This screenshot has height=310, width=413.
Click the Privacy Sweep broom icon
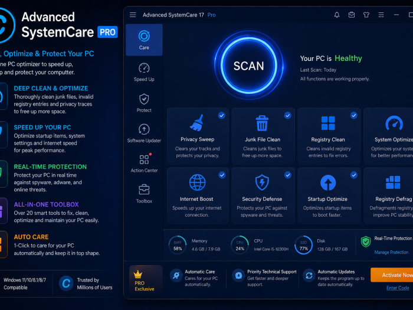pyautogui.click(x=196, y=123)
